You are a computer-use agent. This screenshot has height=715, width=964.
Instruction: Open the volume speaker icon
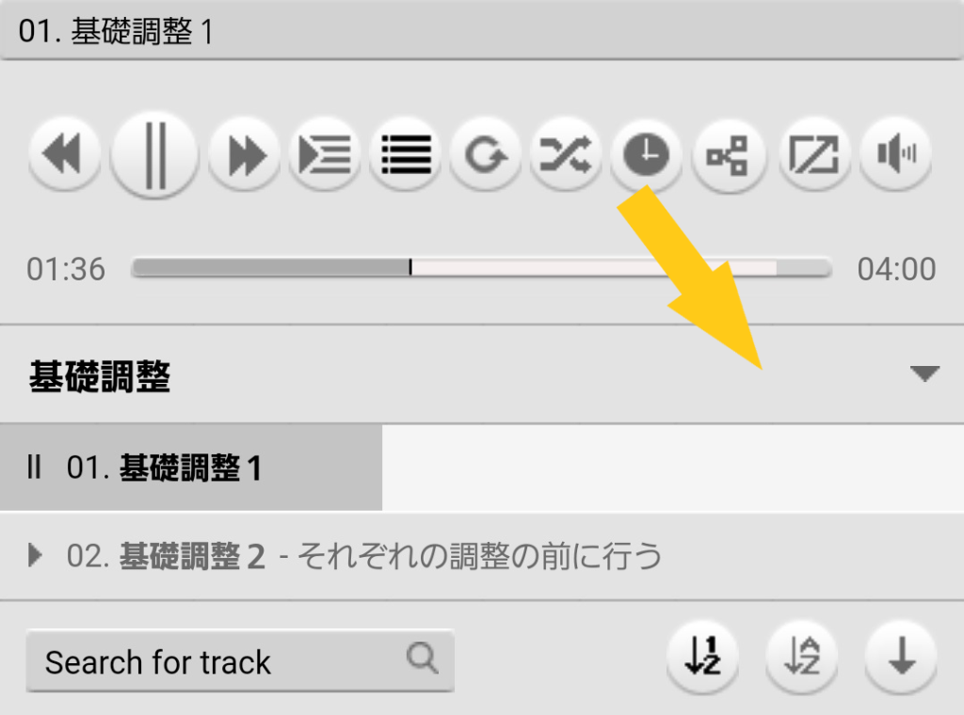[x=895, y=153]
